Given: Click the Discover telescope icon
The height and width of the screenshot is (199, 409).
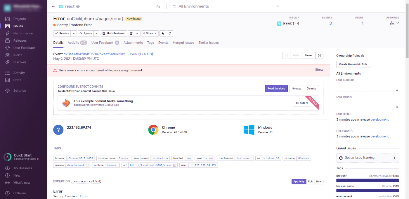Looking at the screenshot, I should click(x=8, y=62).
